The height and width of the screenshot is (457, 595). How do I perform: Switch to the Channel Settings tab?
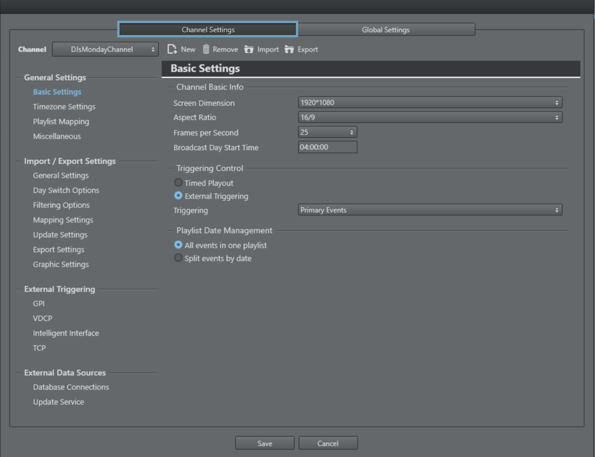coord(208,30)
